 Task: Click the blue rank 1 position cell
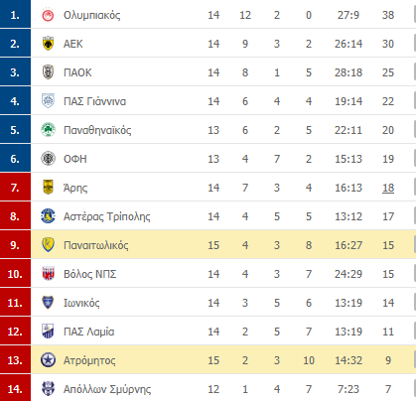(15, 14)
